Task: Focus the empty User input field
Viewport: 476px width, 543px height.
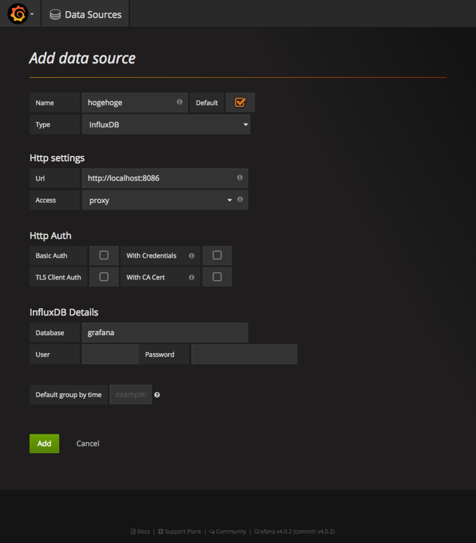Action: tap(110, 354)
